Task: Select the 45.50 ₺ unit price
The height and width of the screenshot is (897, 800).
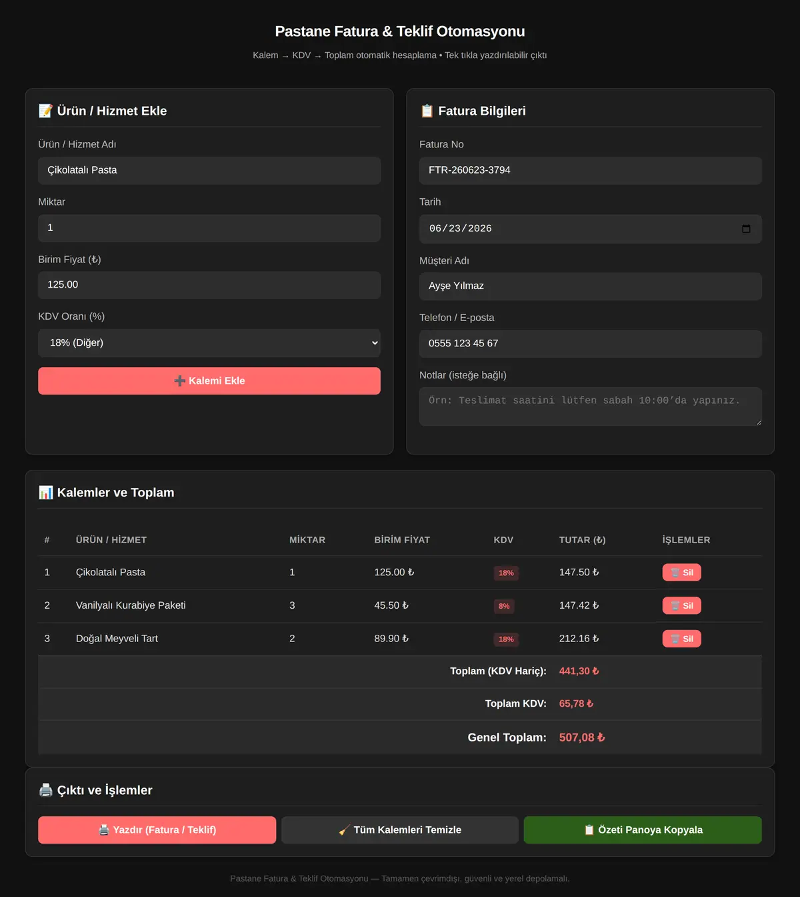Action: [x=391, y=605]
